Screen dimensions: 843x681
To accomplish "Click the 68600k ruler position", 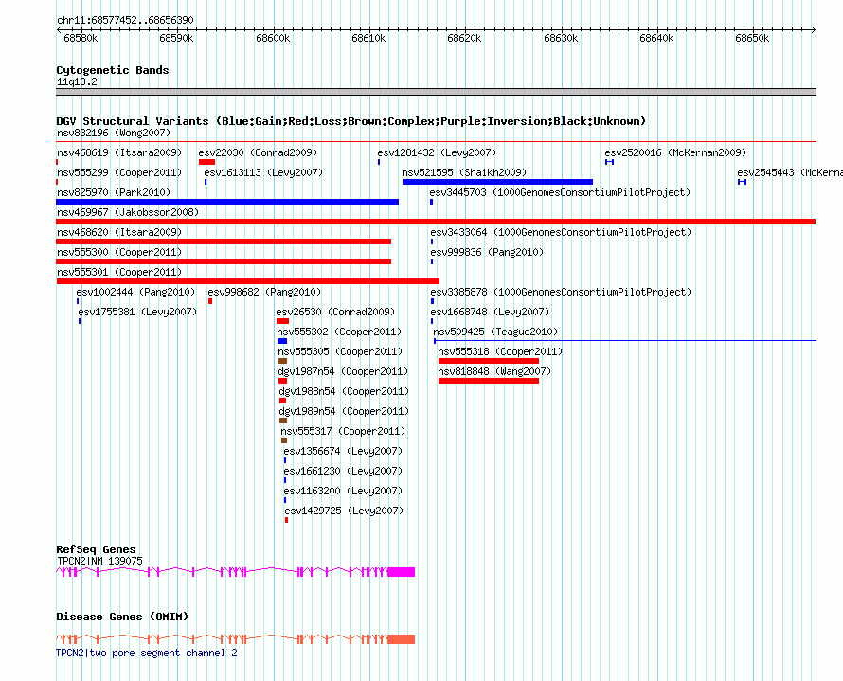I will point(273,38).
